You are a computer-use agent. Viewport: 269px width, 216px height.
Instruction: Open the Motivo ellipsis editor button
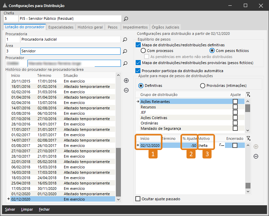(221, 145)
